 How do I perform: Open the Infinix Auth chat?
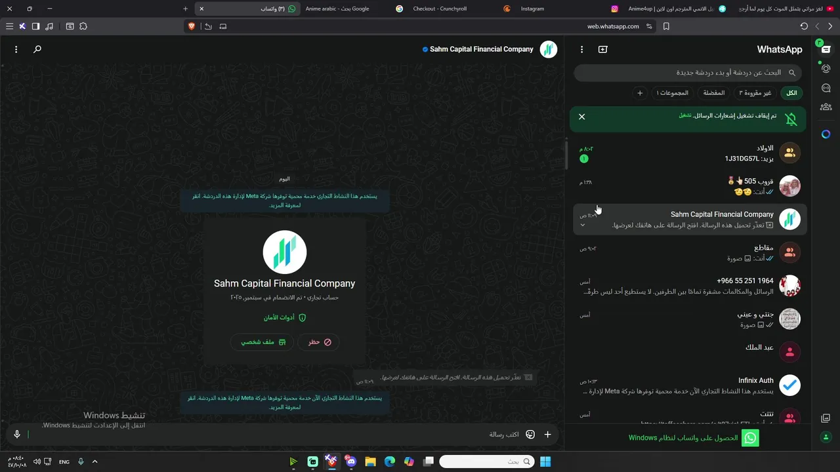click(688, 385)
